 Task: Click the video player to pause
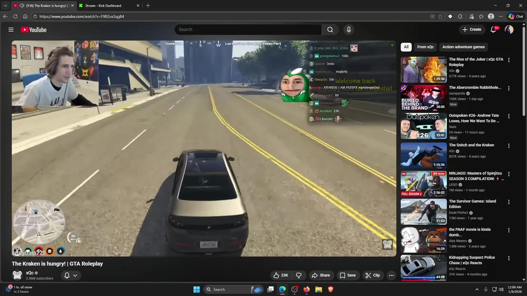pyautogui.click(x=204, y=148)
